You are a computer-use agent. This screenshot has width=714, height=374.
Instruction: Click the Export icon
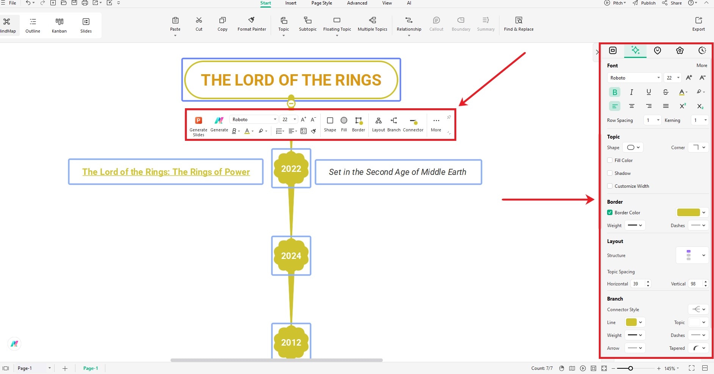[x=698, y=20]
